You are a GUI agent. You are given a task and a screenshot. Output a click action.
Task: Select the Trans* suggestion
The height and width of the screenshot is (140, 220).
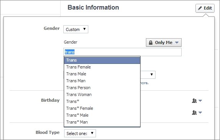point(102,101)
